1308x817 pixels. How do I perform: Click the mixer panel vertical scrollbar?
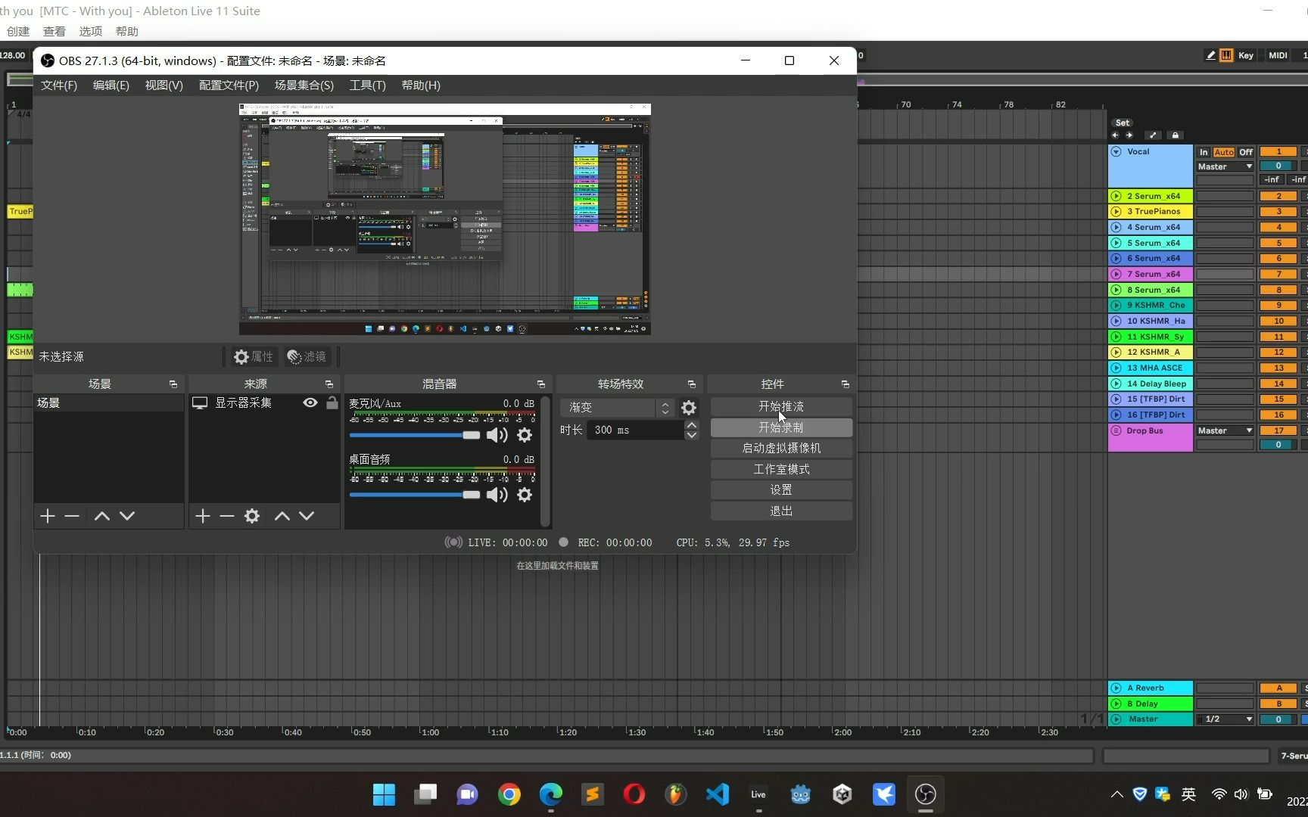(545, 461)
